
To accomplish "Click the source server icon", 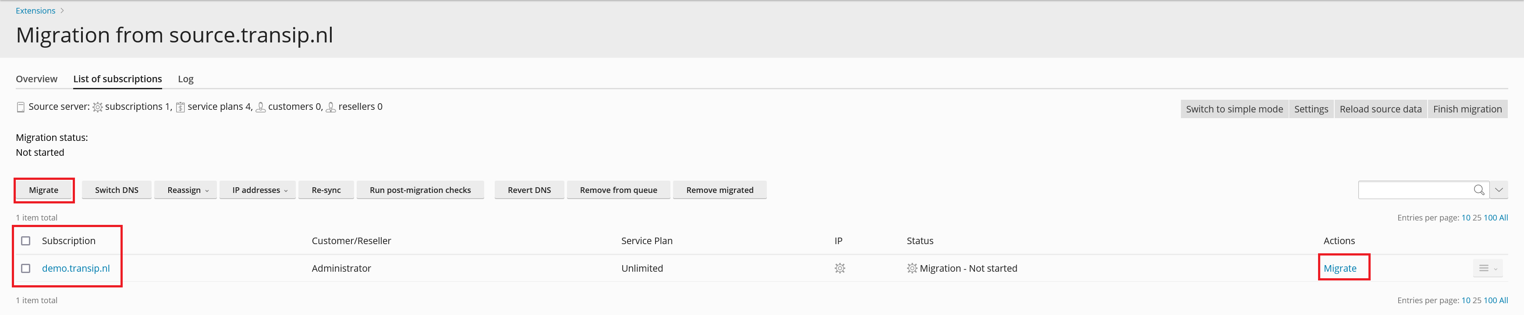I will tap(21, 107).
